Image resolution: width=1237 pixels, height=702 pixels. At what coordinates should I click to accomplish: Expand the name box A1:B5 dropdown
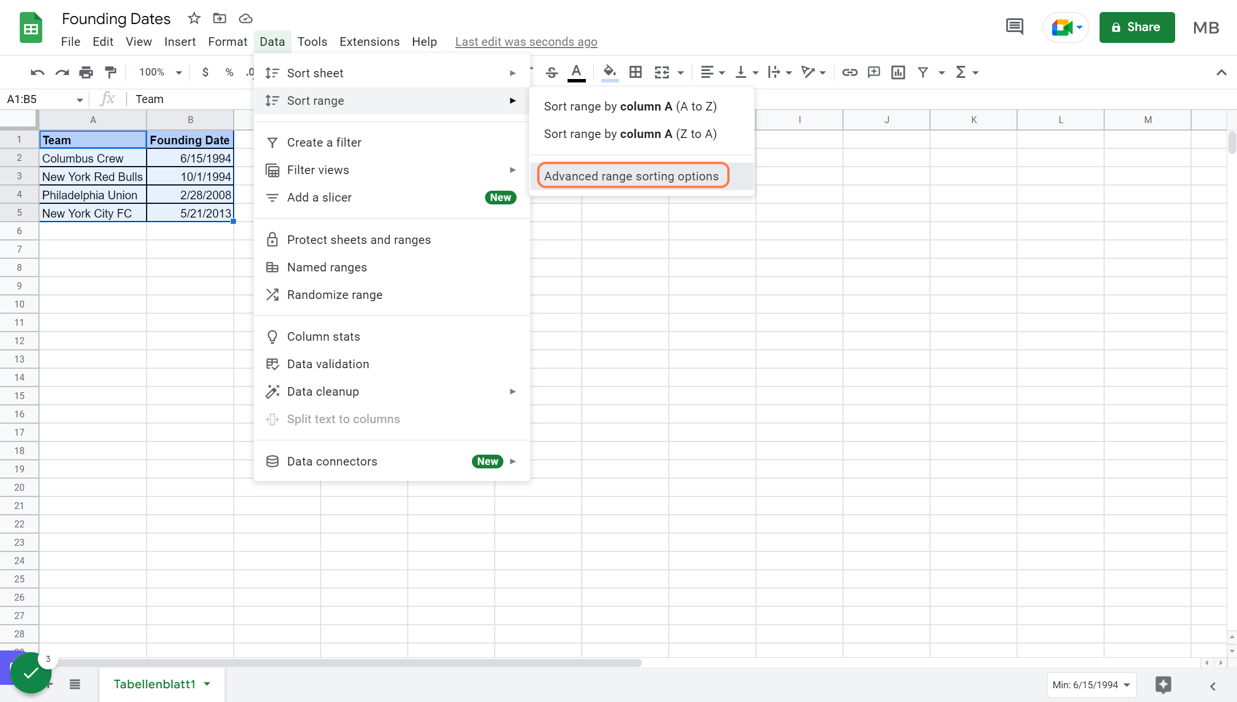pos(80,100)
